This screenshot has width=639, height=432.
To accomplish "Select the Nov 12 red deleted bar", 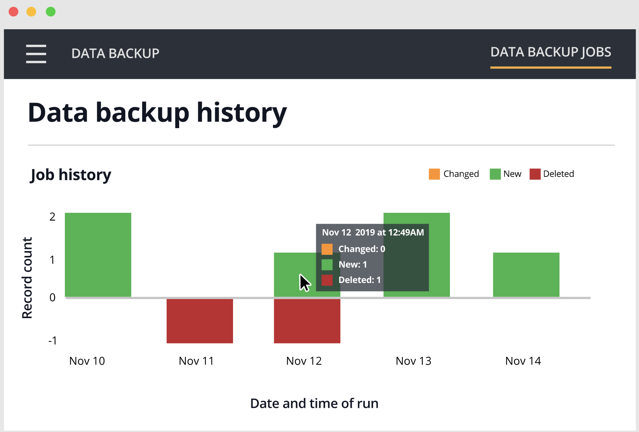I will coord(307,321).
